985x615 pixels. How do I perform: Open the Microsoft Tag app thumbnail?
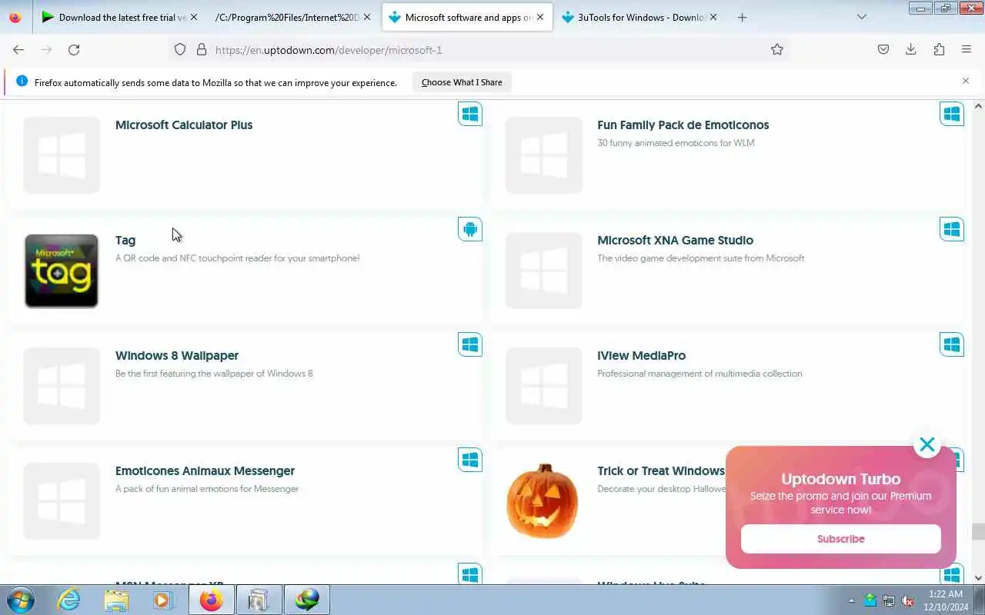(62, 271)
